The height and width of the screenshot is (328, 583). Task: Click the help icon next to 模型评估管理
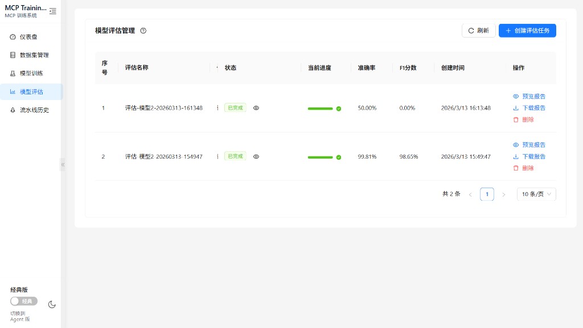point(143,31)
